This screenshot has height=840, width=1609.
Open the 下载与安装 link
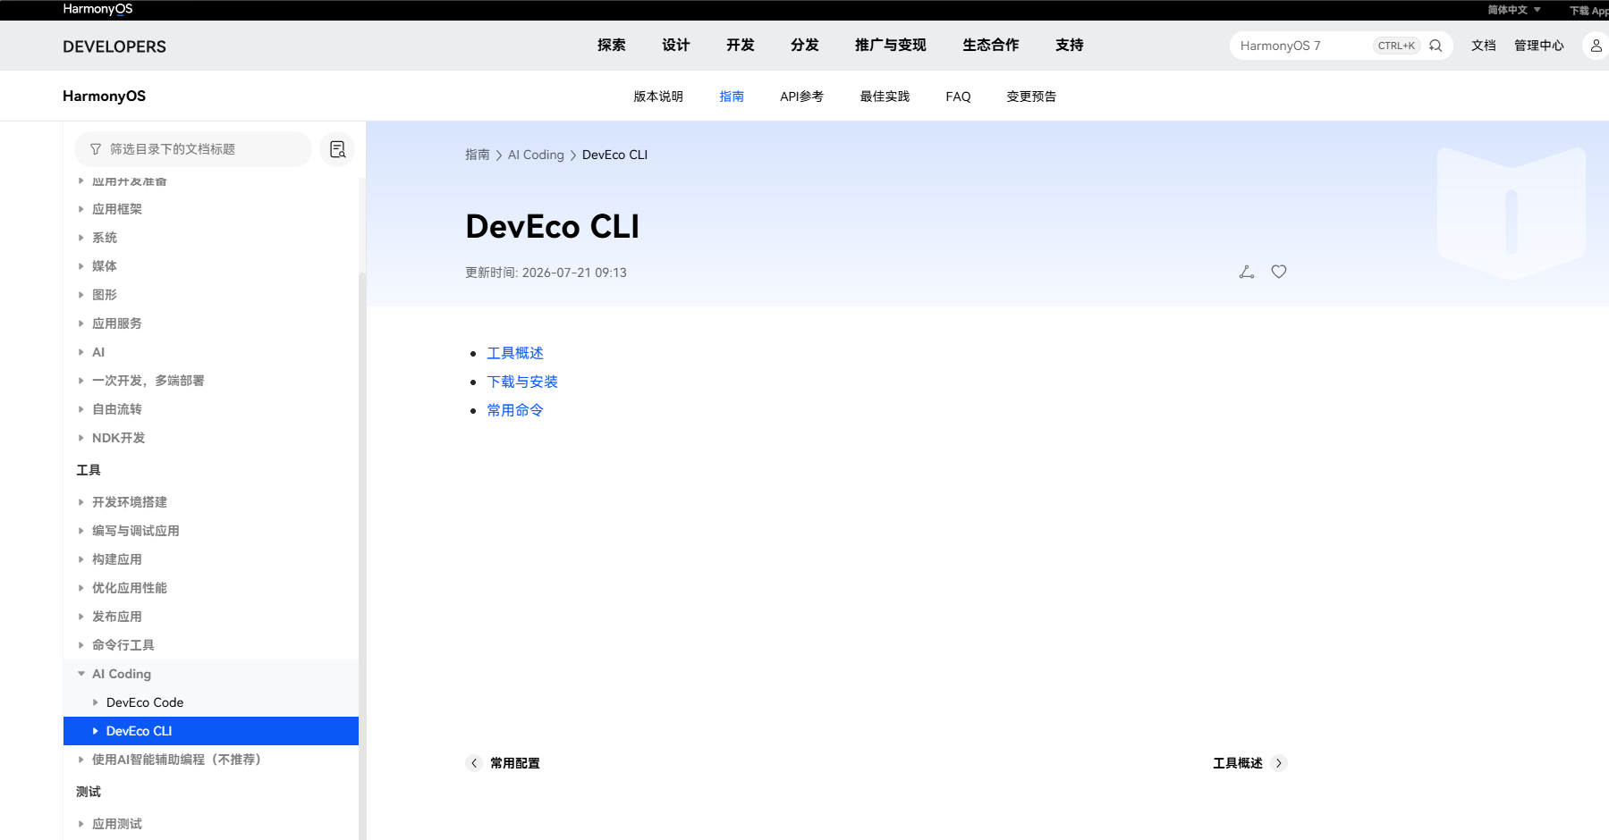coord(522,382)
